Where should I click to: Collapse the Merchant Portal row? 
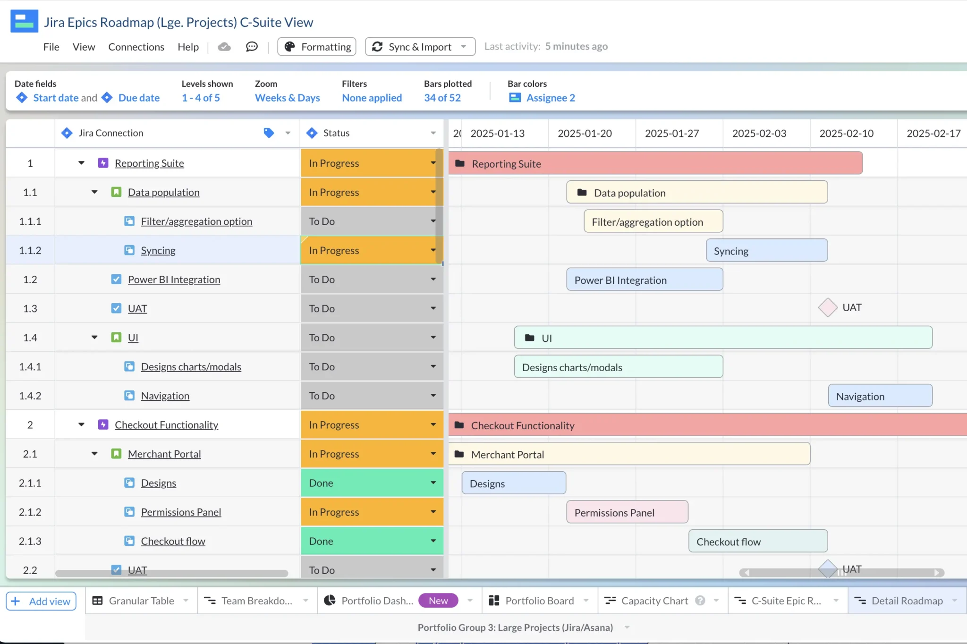point(94,454)
